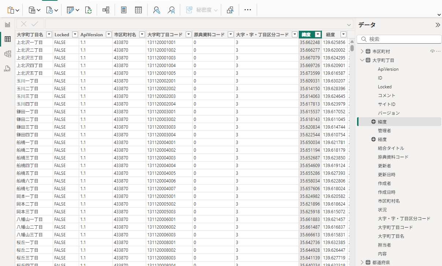442x266 pixels.
Task: Open filter dropdown for 大字・字・丁目区分コード column
Action: tap(295, 34)
